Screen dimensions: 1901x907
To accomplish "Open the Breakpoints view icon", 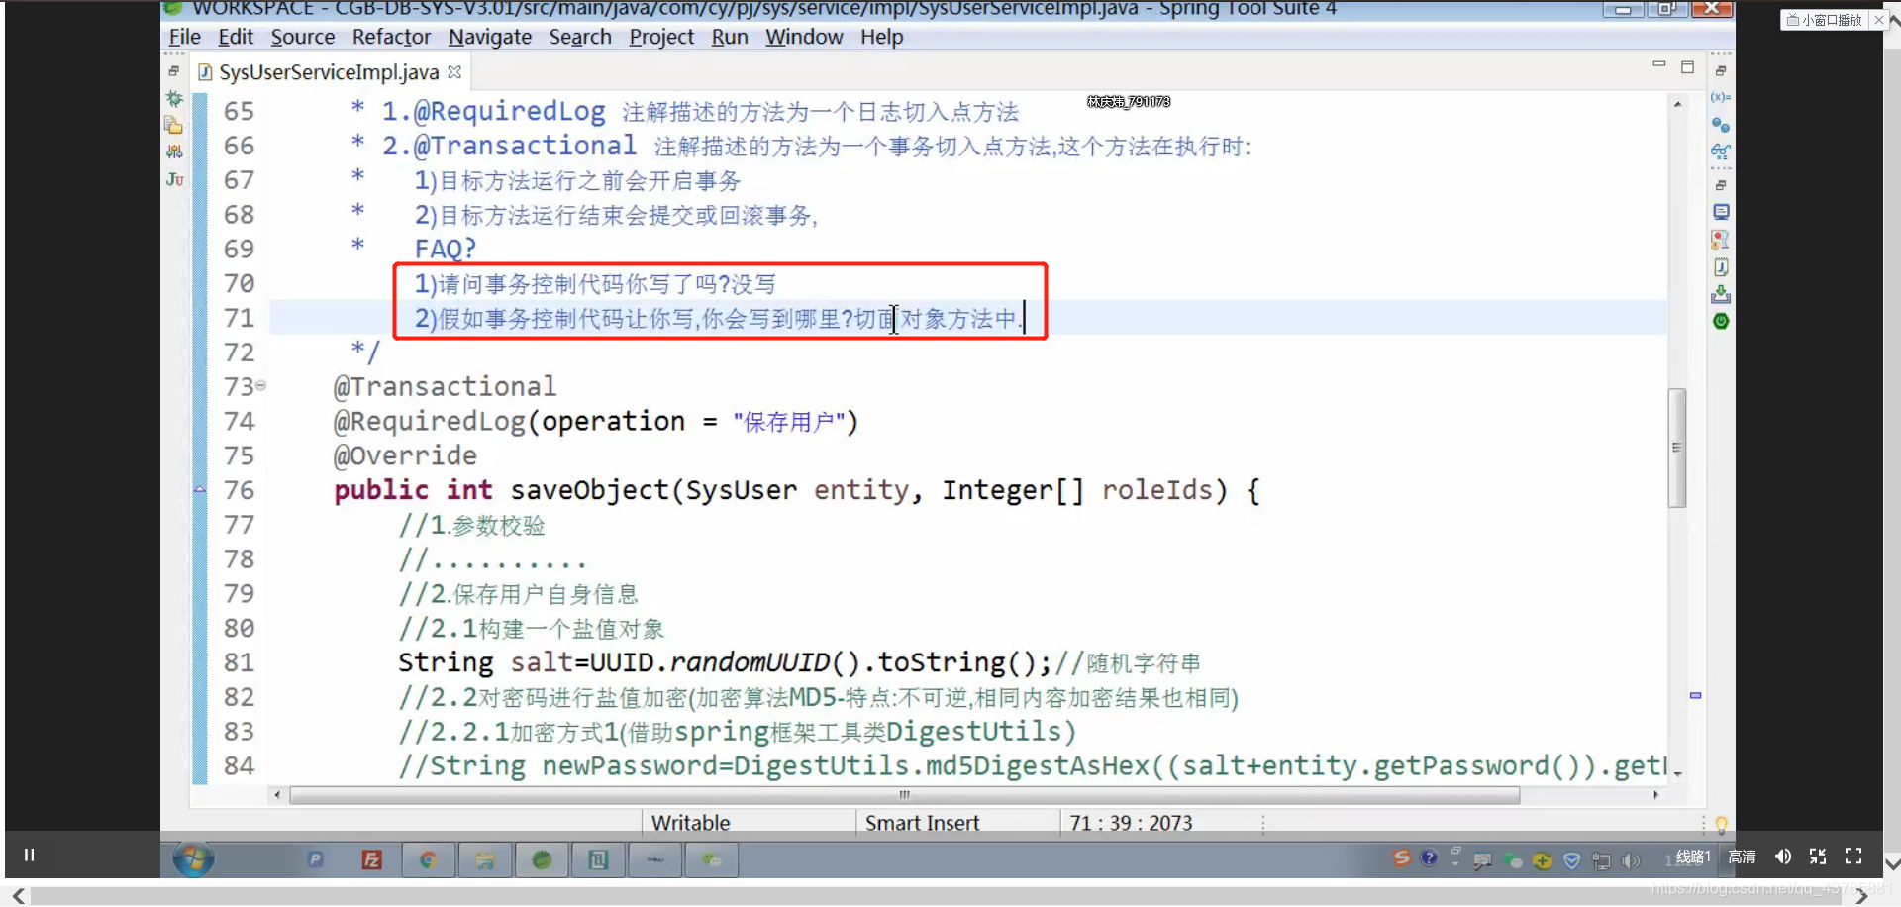I will [x=1721, y=125].
